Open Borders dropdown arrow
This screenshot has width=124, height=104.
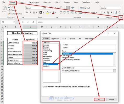pos(43,13)
